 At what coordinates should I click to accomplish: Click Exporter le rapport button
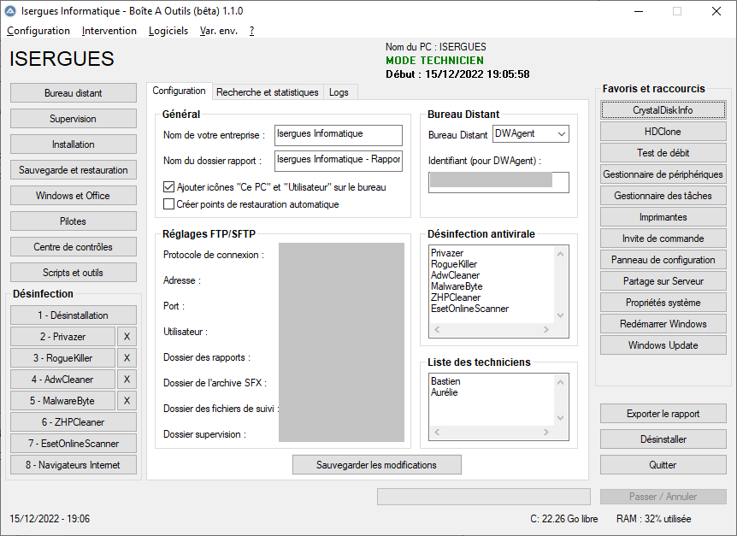pyautogui.click(x=663, y=414)
